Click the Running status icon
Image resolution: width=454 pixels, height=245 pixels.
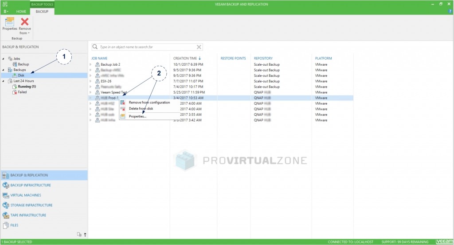(x=15, y=87)
